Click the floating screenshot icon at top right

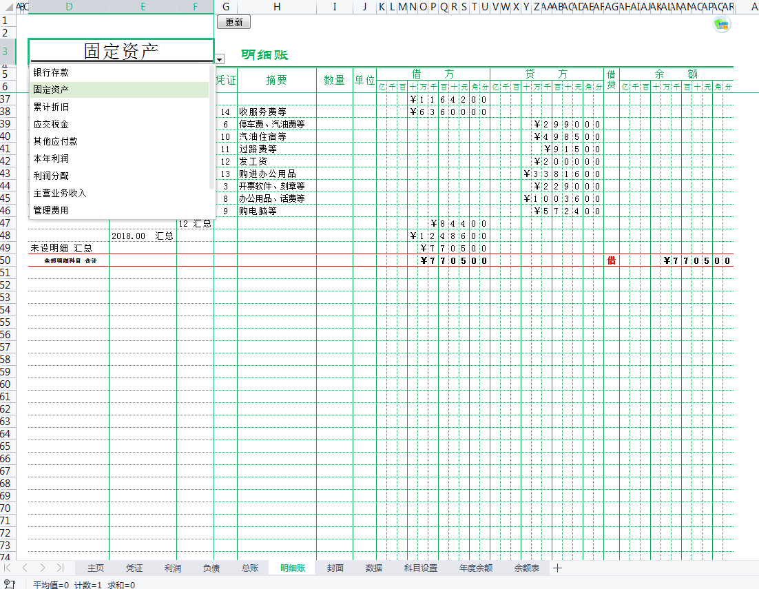point(722,25)
